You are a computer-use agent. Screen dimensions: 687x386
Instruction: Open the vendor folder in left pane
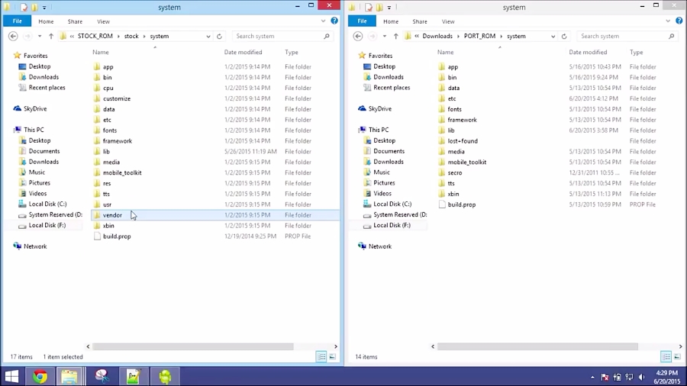[x=112, y=215]
